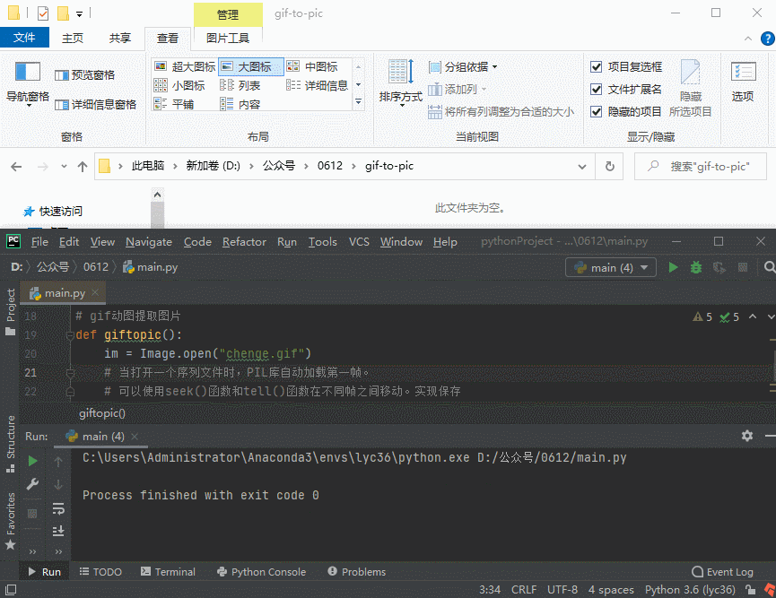Refresh the Explorer address bar
The width and height of the screenshot is (776, 598).
(610, 166)
